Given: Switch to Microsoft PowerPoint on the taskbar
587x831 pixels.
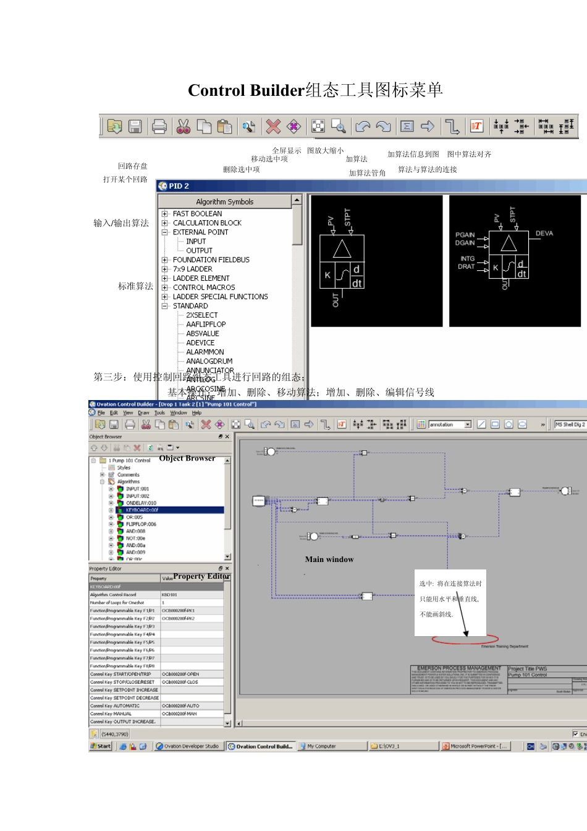Looking at the screenshot, I should click(x=475, y=746).
